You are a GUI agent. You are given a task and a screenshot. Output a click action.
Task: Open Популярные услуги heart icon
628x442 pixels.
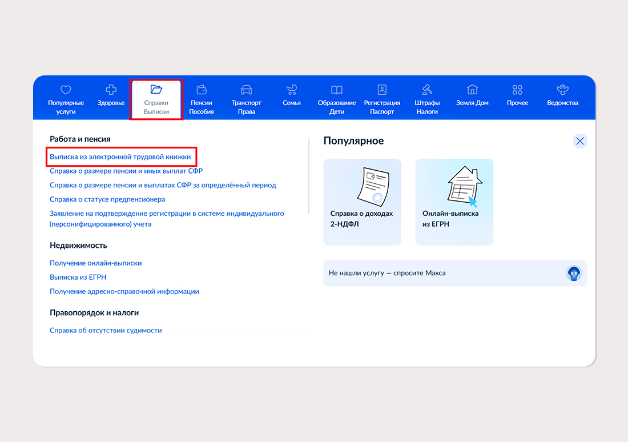[66, 90]
